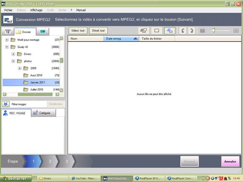Click the rotate right icon

pyautogui.click(x=191, y=31)
